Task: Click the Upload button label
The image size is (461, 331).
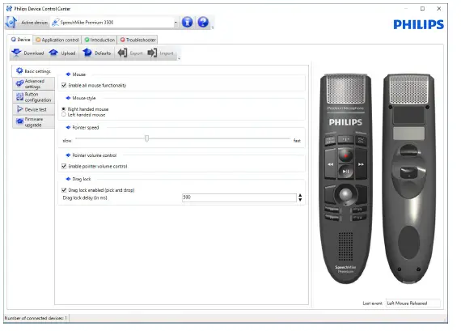Action: [68, 53]
